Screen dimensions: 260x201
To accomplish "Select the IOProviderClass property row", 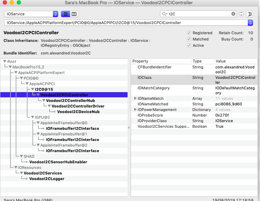I will pyautogui.click(x=194, y=121).
